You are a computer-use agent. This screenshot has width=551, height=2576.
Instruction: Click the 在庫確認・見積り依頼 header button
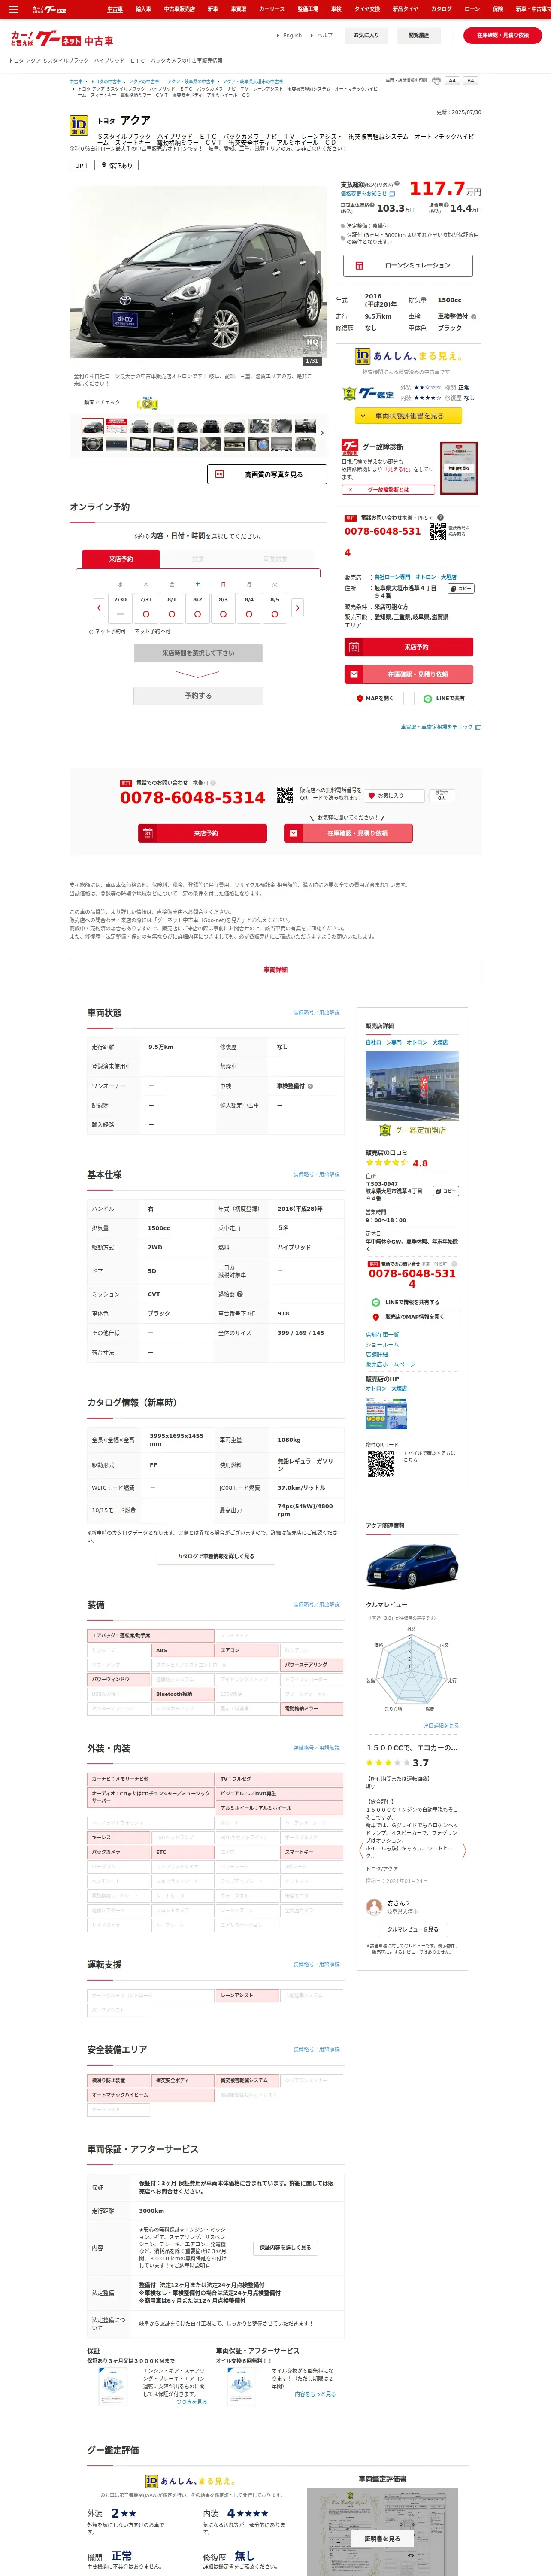(x=503, y=35)
